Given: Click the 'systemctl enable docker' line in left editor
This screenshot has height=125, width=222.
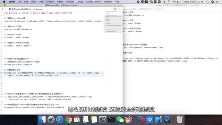Looking at the screenshot, I should pos(17,46).
